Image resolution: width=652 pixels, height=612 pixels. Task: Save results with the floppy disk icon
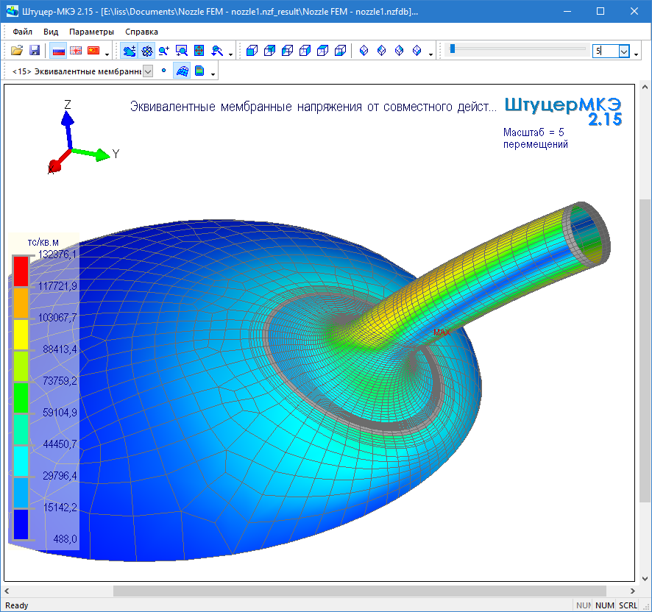pos(35,51)
